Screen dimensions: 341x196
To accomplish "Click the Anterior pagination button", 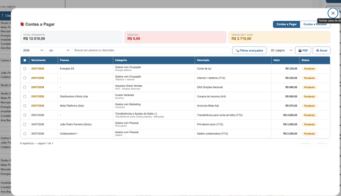I will (x=305, y=143).
